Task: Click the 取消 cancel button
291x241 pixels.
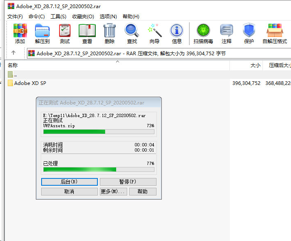Action: click(x=69, y=191)
